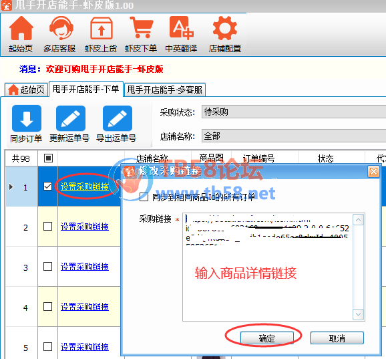This screenshot has height=359, width=386.
Task: Click the 同步订单 download icon
Action: pos(27,118)
